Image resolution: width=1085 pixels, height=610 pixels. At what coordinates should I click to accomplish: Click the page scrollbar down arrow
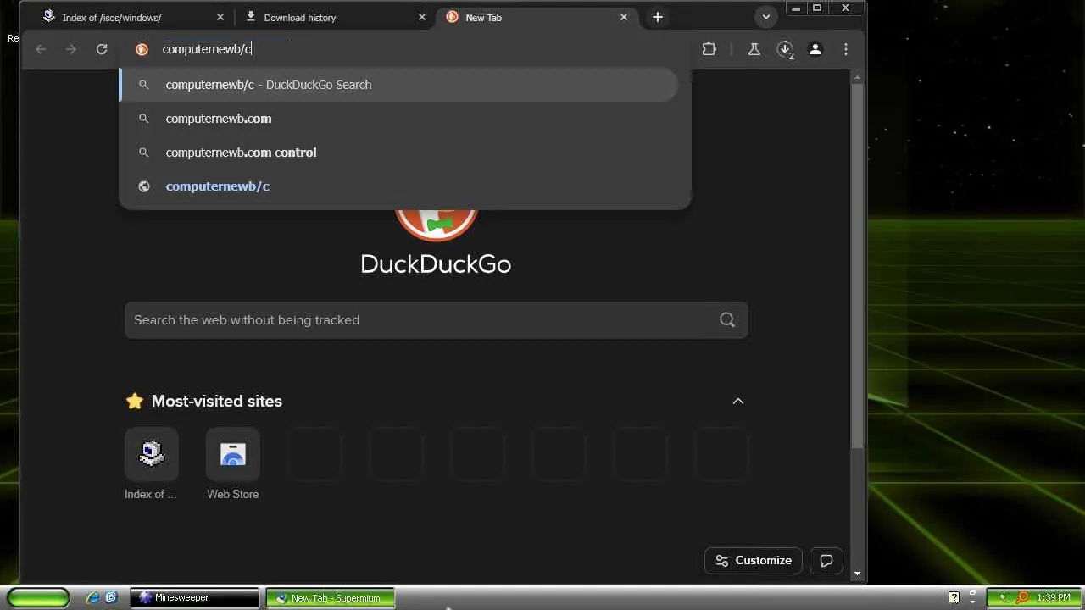[857, 574]
